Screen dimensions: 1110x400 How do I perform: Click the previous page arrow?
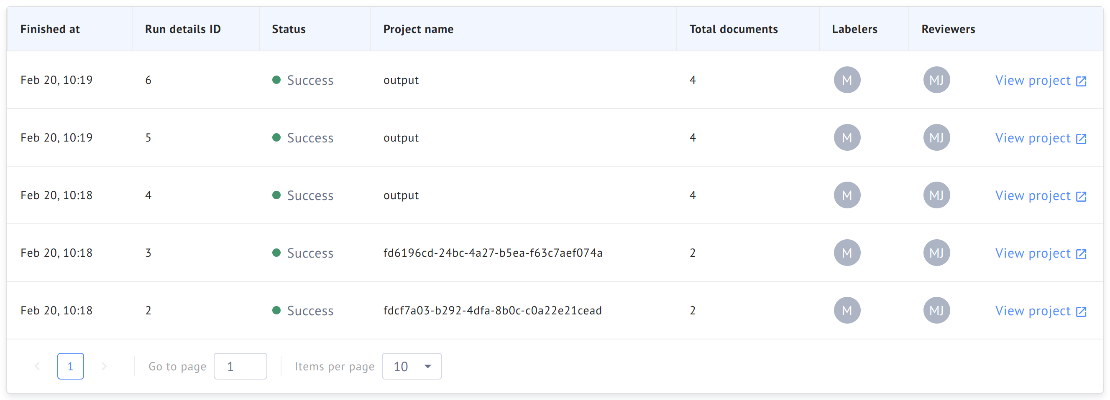37,366
